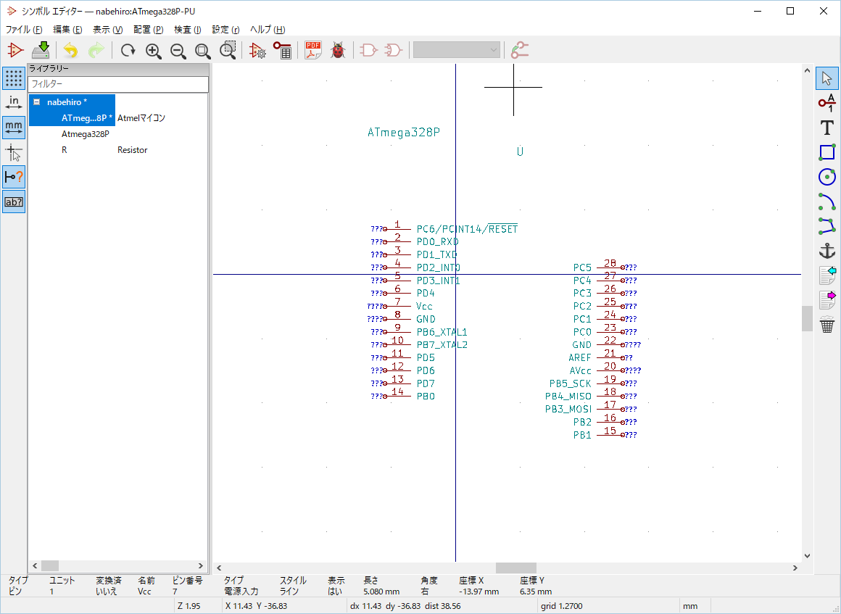Click the grid 1.2700 status entry

click(562, 606)
